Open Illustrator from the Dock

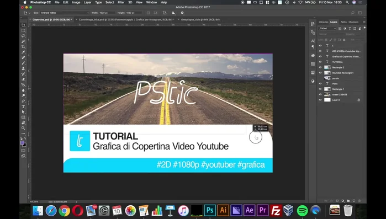coord(223,211)
